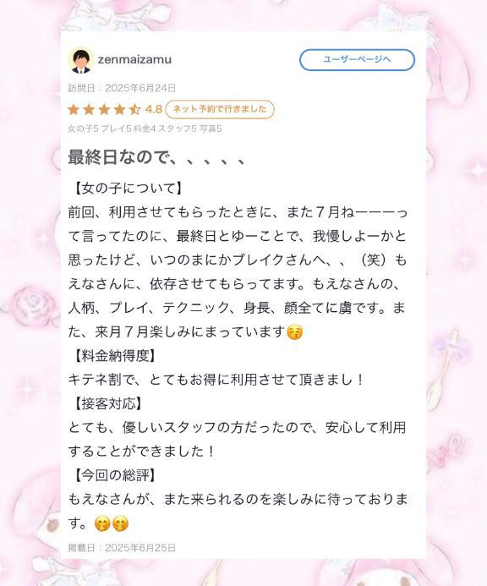The image size is (487, 586).
Task: Click the last emoji in the review
Action: pyautogui.click(x=120, y=523)
